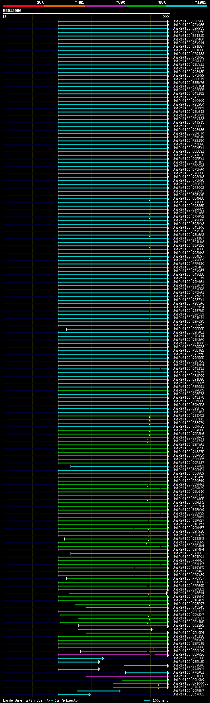Image resolution: width=210 pixels, height=703 pixels.
Task: Select the UniRef100_B9R933 label
Action: pos(188,28)
